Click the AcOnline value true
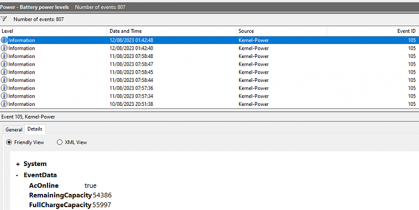Viewport: 419px width, 210px height. coord(91,185)
